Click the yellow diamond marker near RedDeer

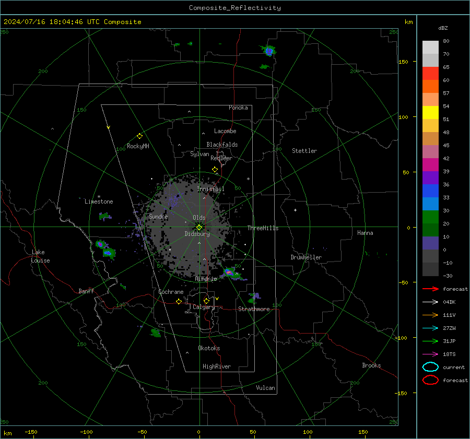click(x=215, y=170)
